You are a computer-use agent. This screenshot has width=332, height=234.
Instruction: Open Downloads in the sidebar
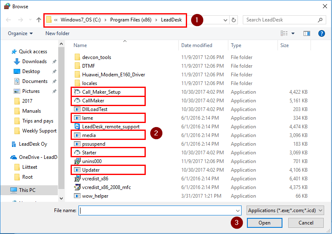point(30,61)
